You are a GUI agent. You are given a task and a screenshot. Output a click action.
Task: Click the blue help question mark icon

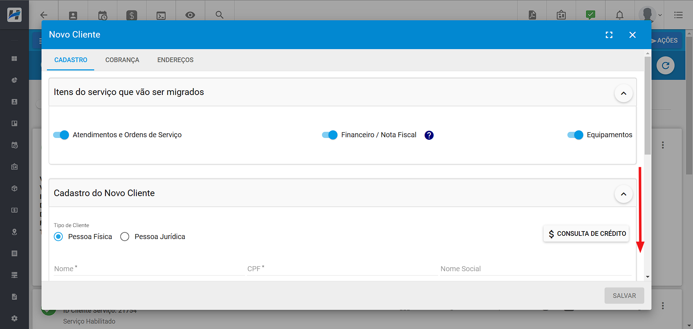pos(429,135)
